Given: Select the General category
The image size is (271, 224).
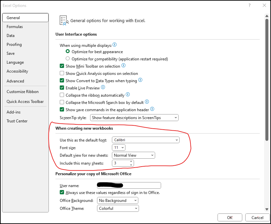Looking at the screenshot, I should point(25,17).
